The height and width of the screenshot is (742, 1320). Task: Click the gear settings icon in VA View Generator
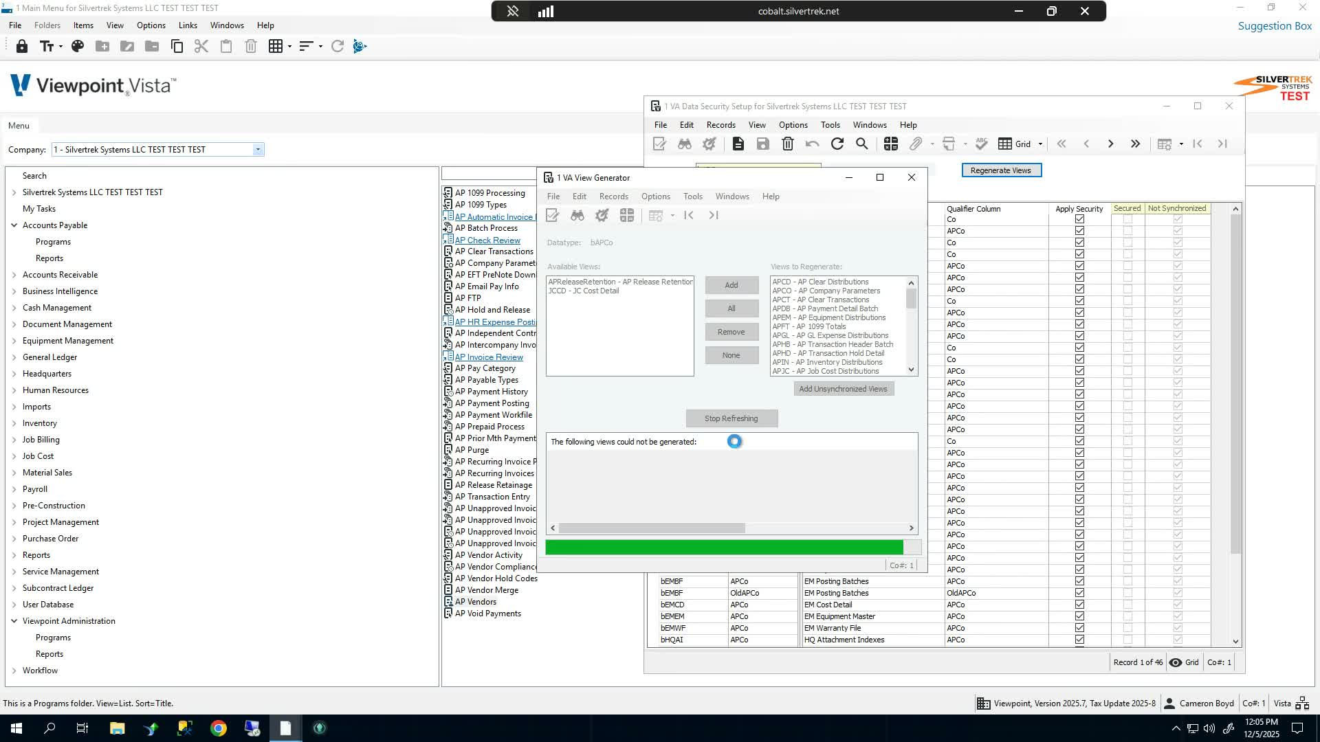pyautogui.click(x=602, y=216)
